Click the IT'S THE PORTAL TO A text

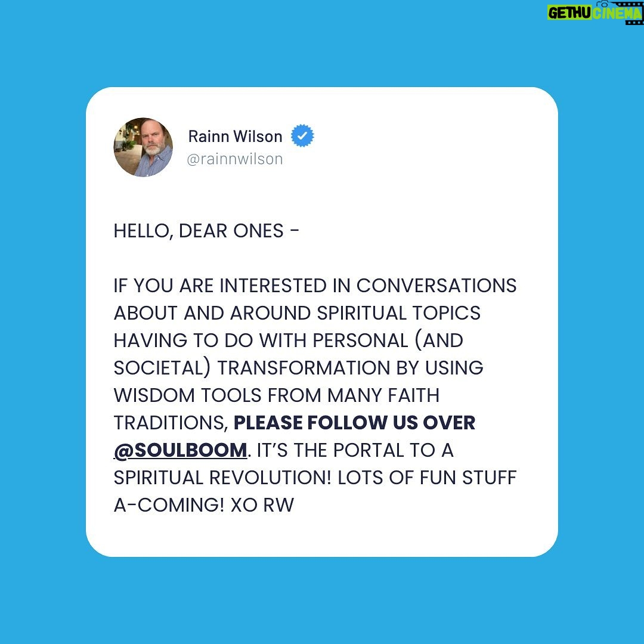(x=355, y=450)
